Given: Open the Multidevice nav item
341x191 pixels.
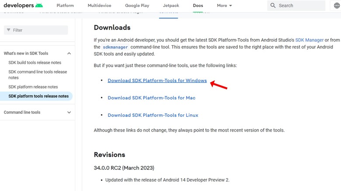Looking at the screenshot, I should [x=99, y=6].
